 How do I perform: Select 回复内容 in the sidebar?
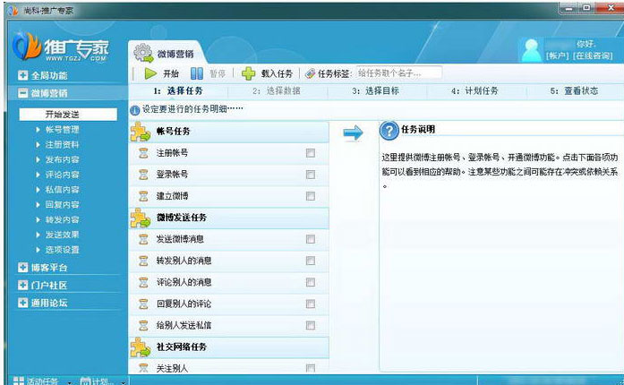[62, 205]
